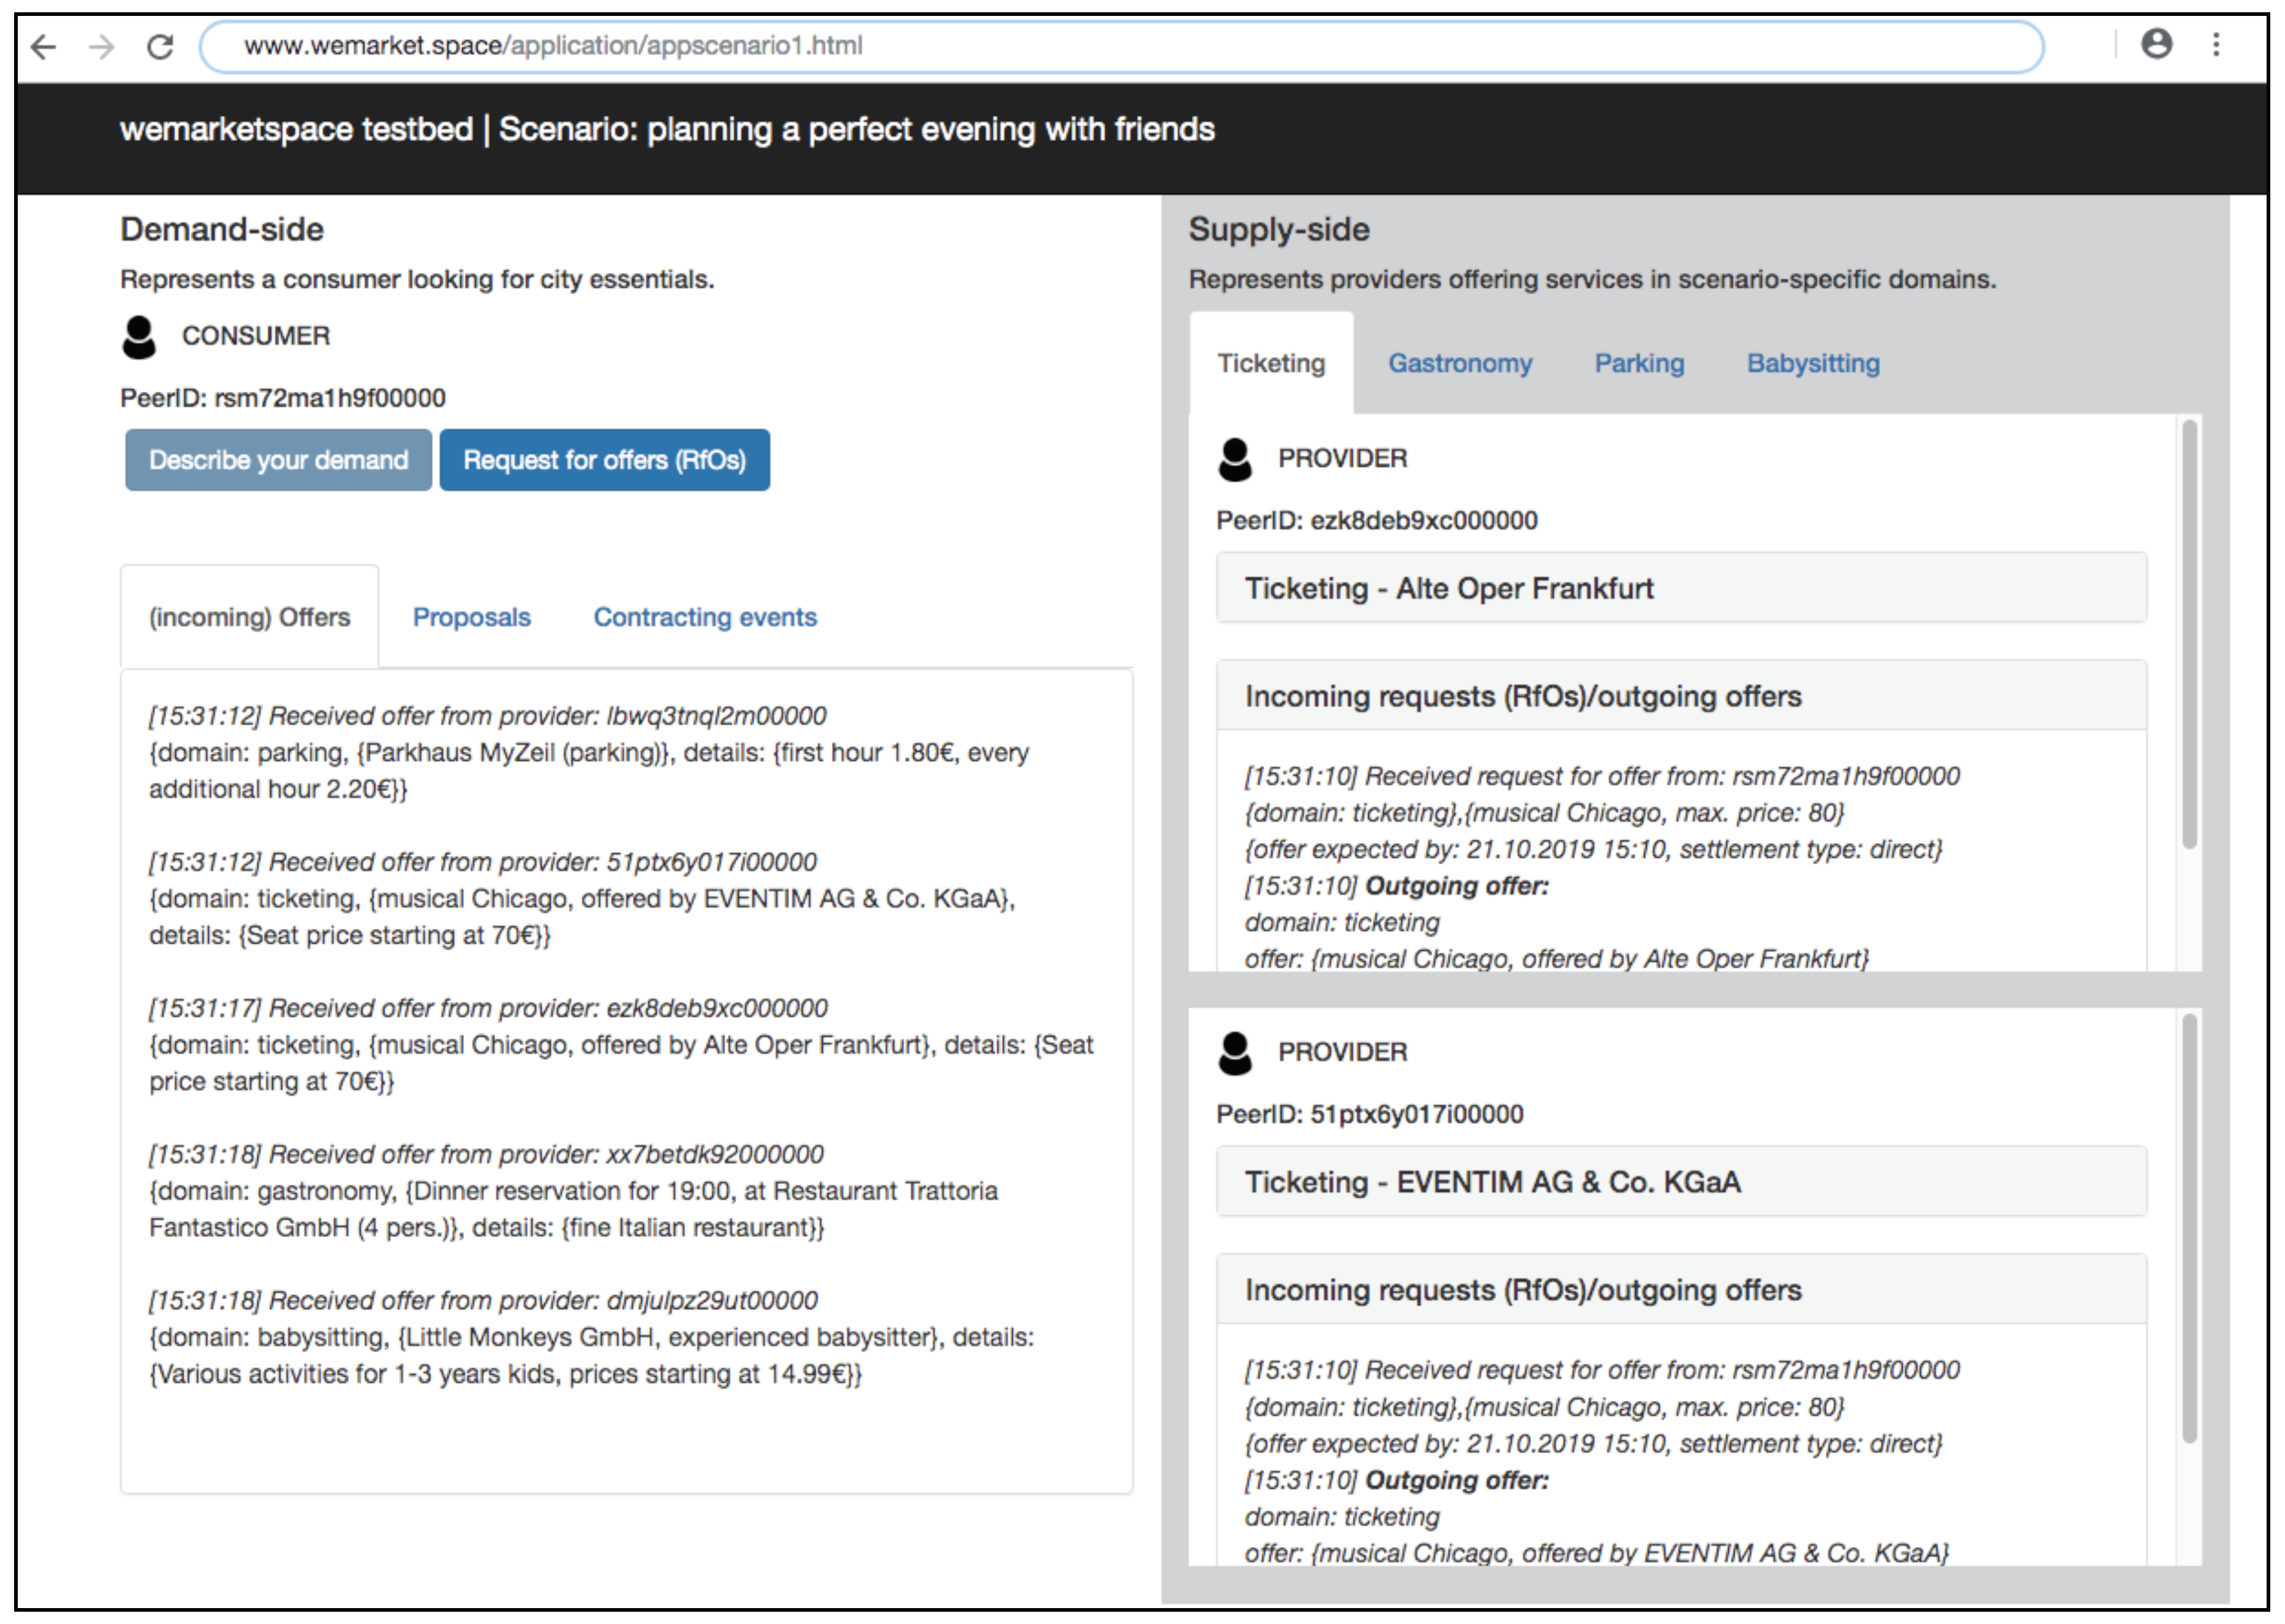Screen dimensions: 2285x1624
Task: Click the Alte Oper provider avatar icon
Action: (1235, 460)
